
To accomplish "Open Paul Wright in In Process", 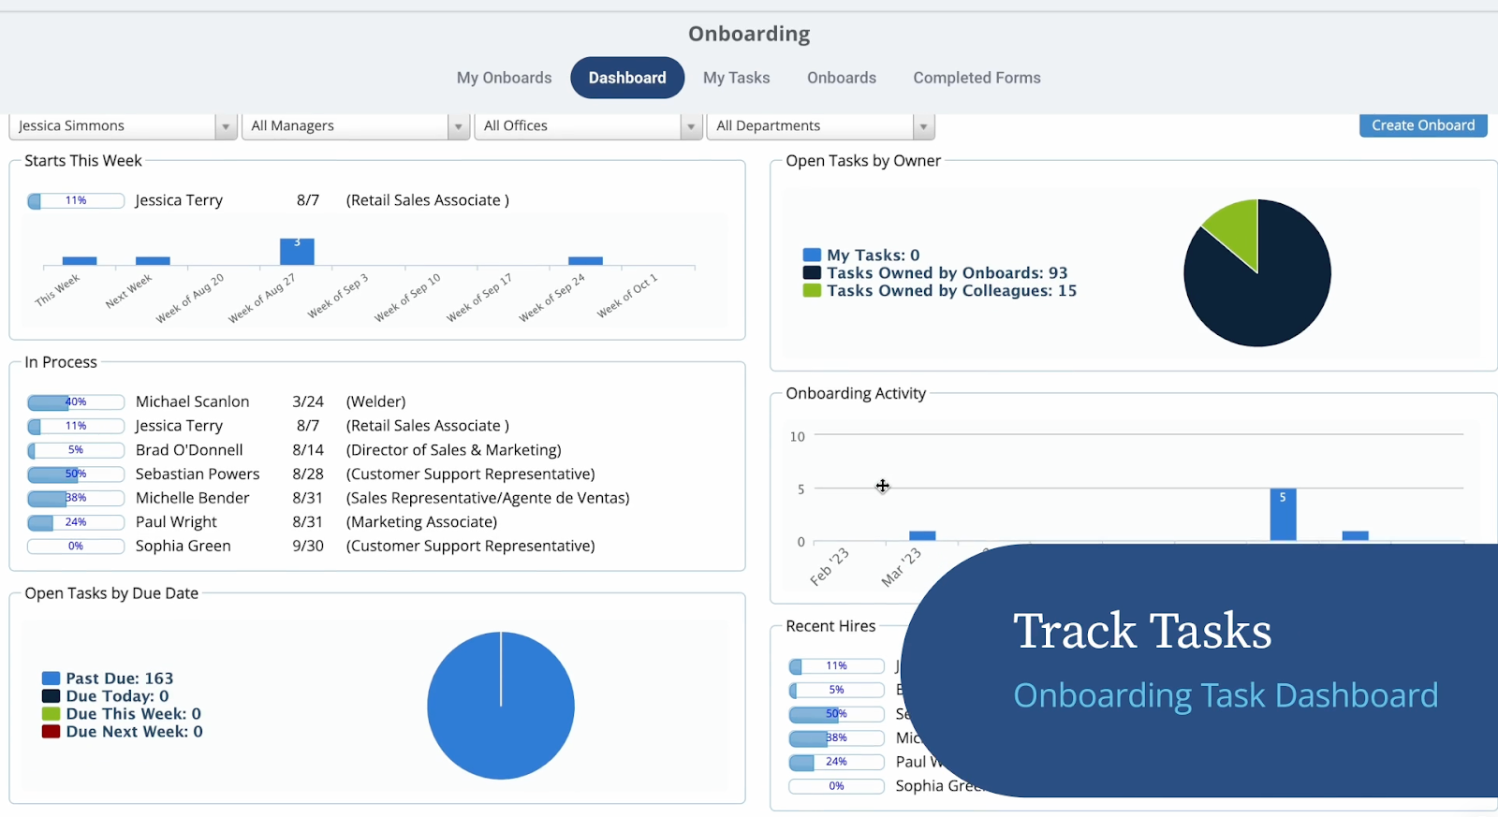I will pyautogui.click(x=176, y=522).
